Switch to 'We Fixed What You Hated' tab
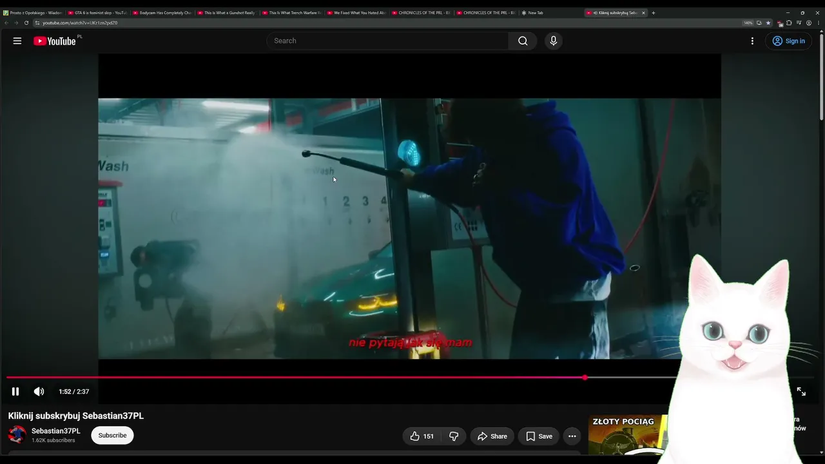 pyautogui.click(x=356, y=13)
